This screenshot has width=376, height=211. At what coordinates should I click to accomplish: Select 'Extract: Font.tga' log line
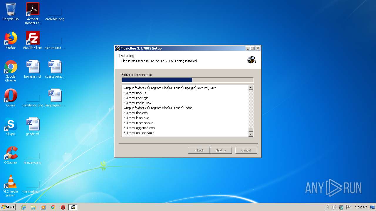point(136,98)
